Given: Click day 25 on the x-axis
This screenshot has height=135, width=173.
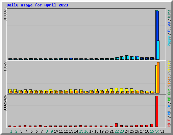Looking at the screenshot, I should [132, 131].
